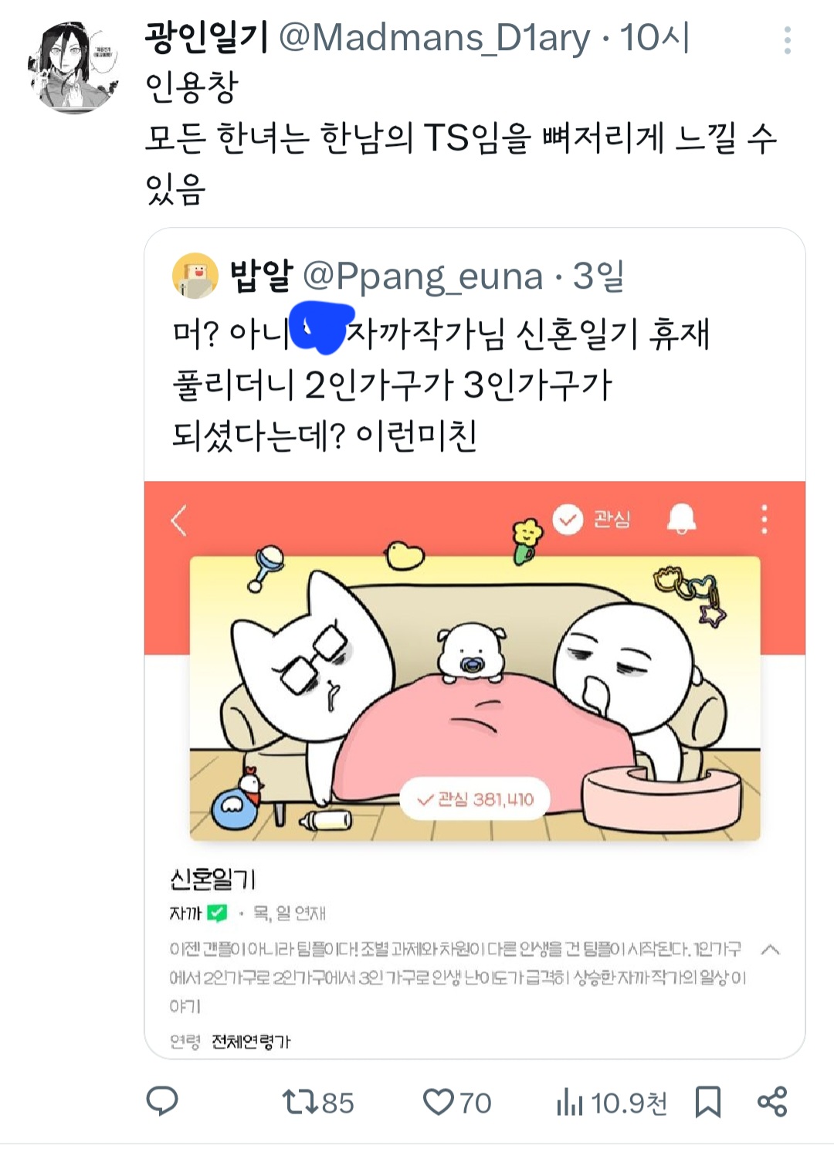Share the tweet via share icon
Screen dimensions: 834x1149
[x=772, y=1102]
